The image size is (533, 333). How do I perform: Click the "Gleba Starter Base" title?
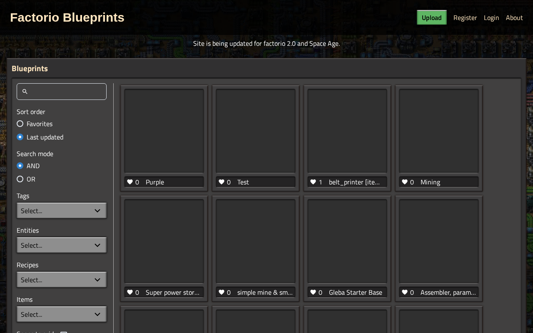coord(356,292)
